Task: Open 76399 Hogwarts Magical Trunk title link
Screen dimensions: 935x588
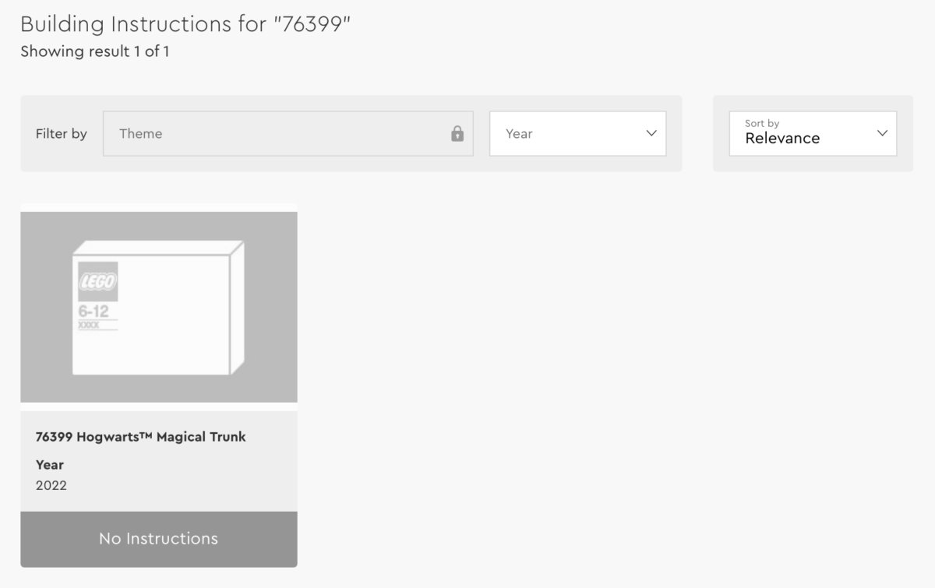Action: click(141, 436)
